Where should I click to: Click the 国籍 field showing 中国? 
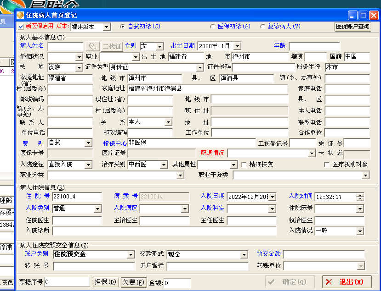pos(357,57)
